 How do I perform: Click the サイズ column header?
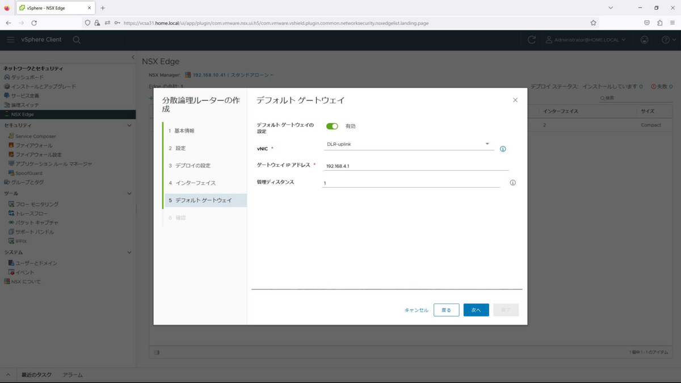tap(648, 111)
